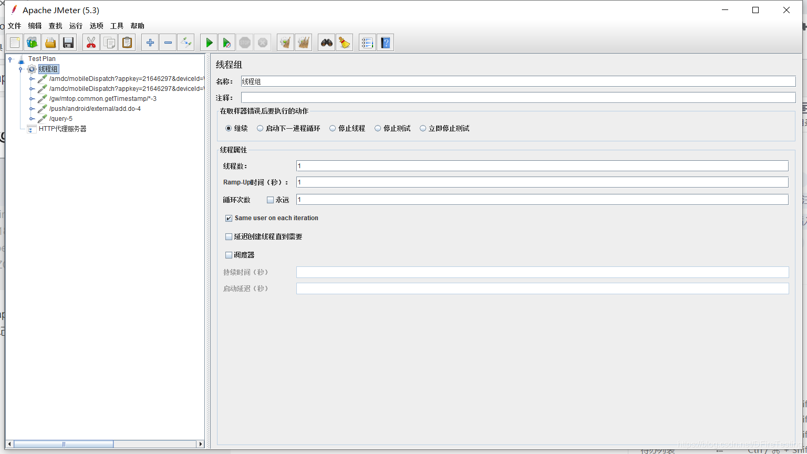The height and width of the screenshot is (454, 807).
Task: Click the Copy toolbar icon
Action: [109, 43]
